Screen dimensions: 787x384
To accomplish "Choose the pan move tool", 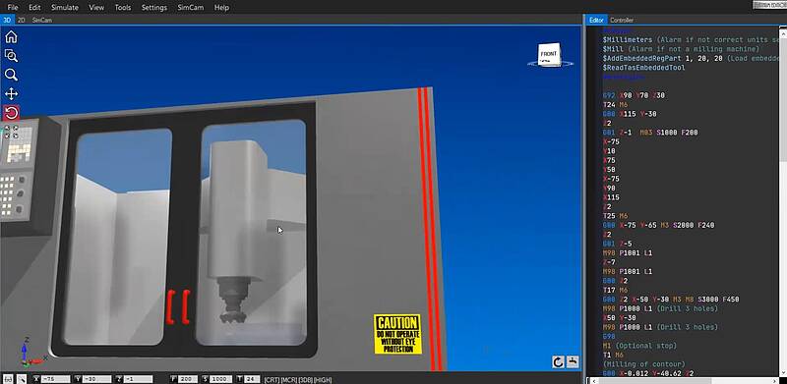I will click(11, 93).
